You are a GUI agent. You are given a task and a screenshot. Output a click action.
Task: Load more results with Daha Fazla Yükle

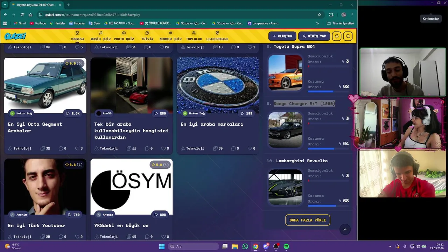tap(308, 220)
